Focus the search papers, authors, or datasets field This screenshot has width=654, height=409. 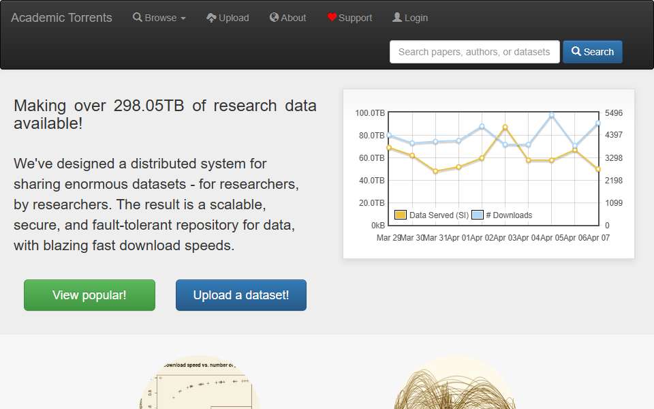[x=475, y=52]
